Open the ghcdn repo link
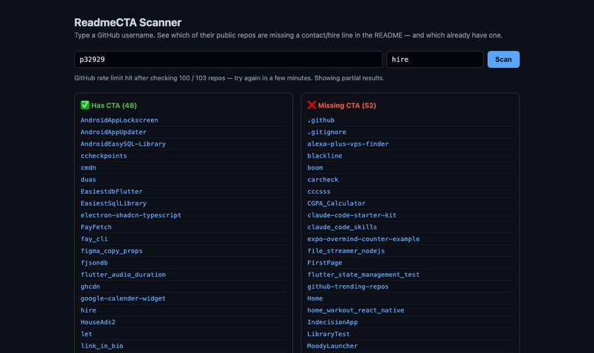594x353 pixels. [90, 287]
